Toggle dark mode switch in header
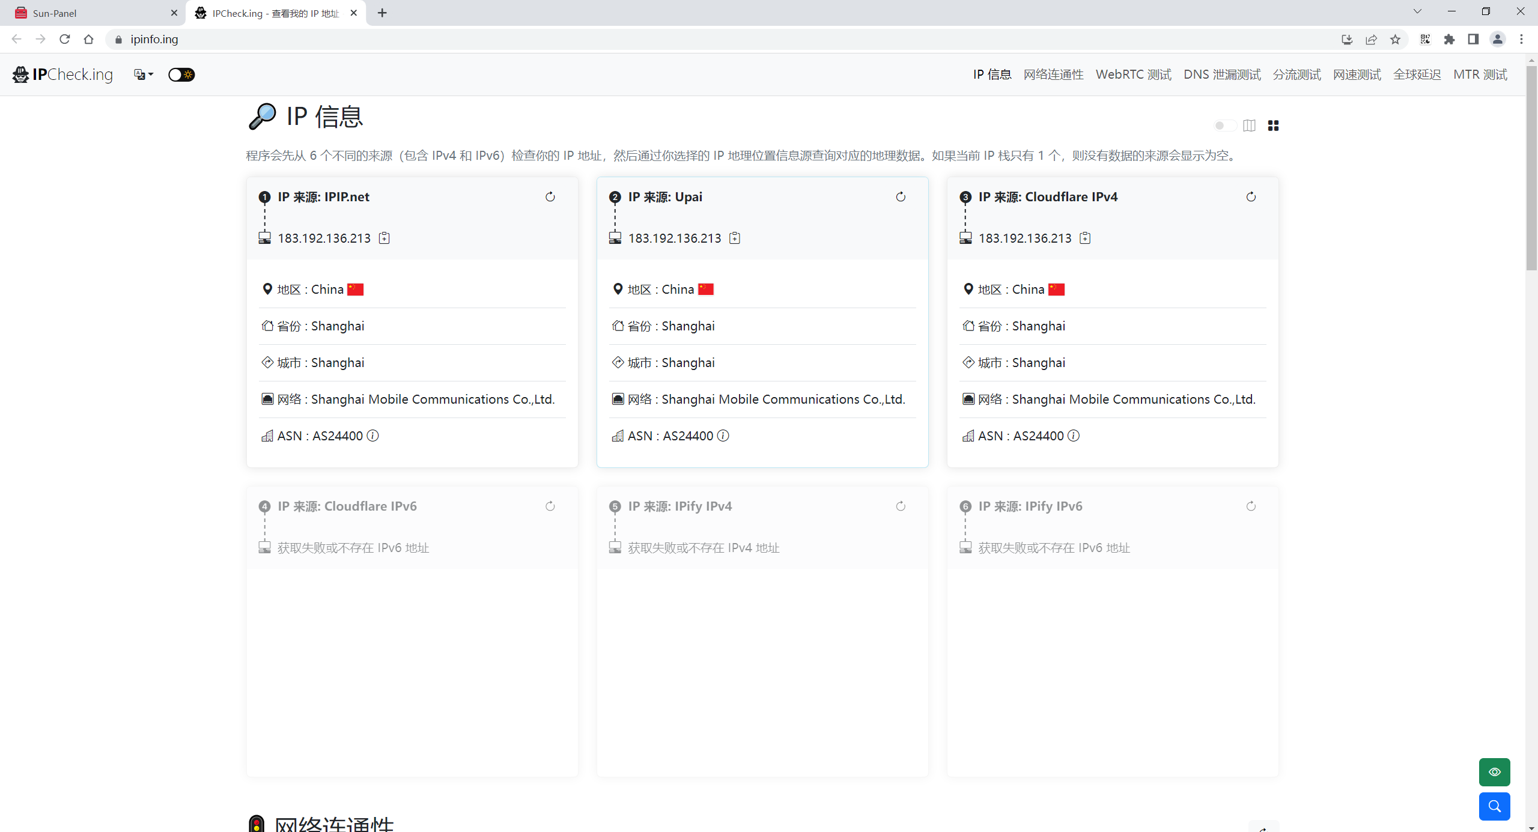Viewport: 1538px width, 832px height. (181, 74)
